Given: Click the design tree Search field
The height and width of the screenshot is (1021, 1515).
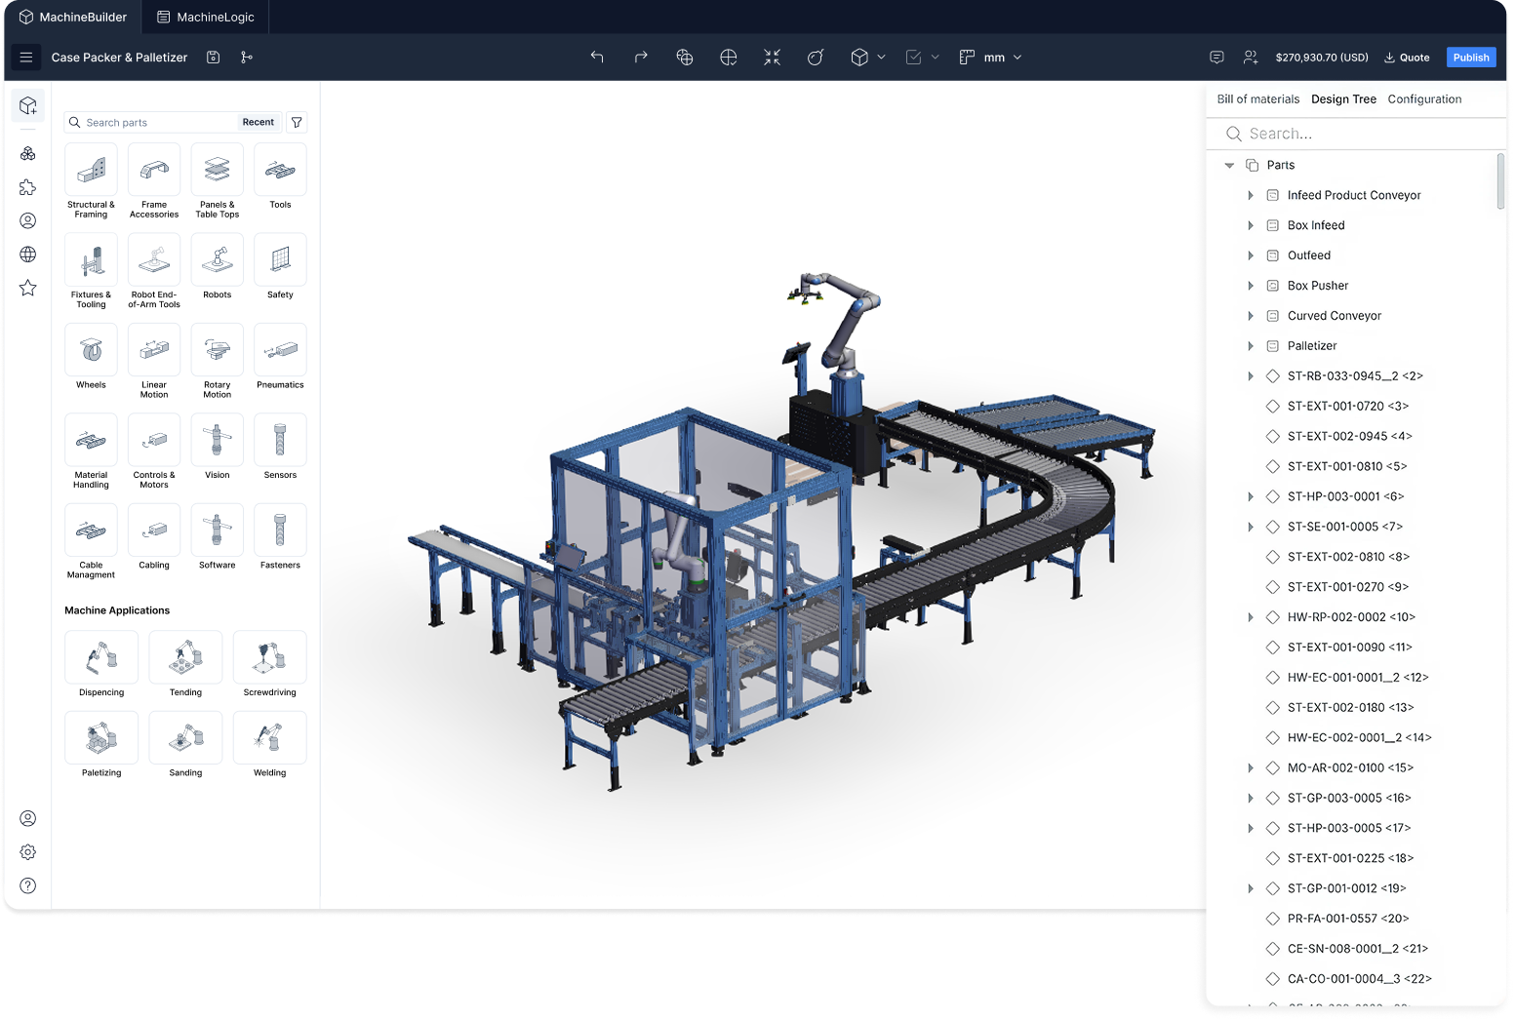Looking at the screenshot, I should click(x=1356, y=134).
